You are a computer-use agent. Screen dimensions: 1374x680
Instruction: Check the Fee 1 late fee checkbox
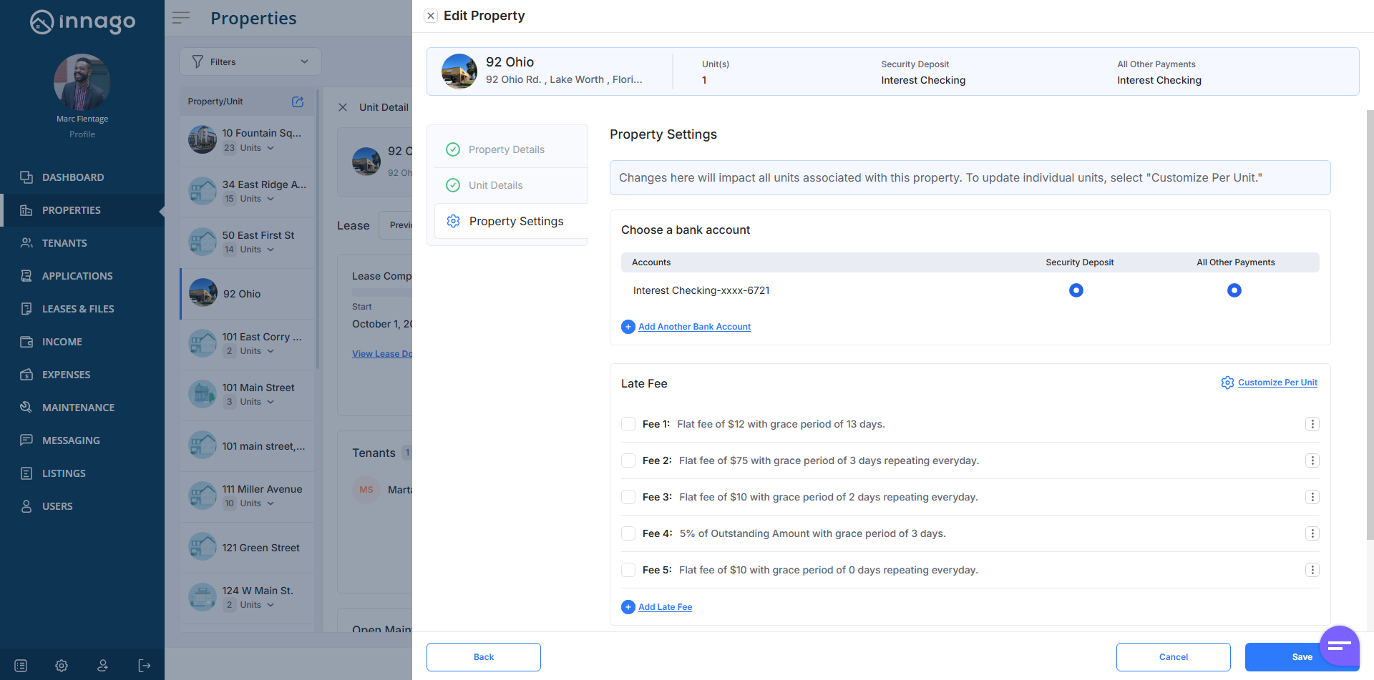tap(628, 424)
